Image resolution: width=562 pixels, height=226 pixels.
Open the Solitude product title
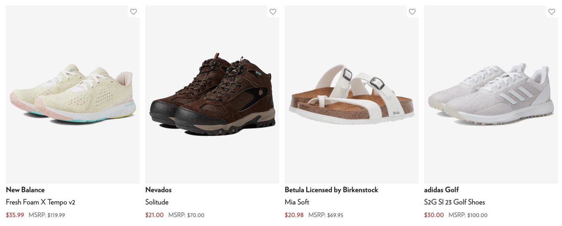tap(157, 202)
